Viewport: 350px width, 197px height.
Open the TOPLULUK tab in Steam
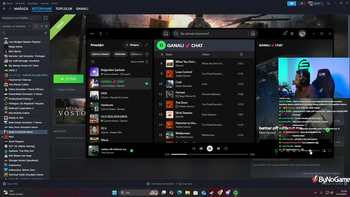pos(64,9)
